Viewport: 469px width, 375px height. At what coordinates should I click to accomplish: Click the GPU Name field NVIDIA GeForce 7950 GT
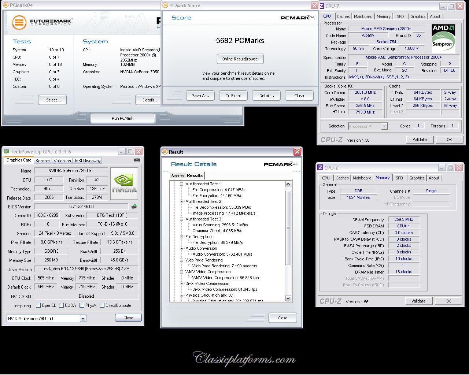click(x=71, y=171)
